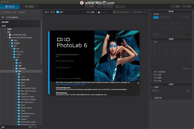The height and width of the screenshot is (129, 194).
Task: Expand the Capto folder chevron
Action: pos(16,82)
